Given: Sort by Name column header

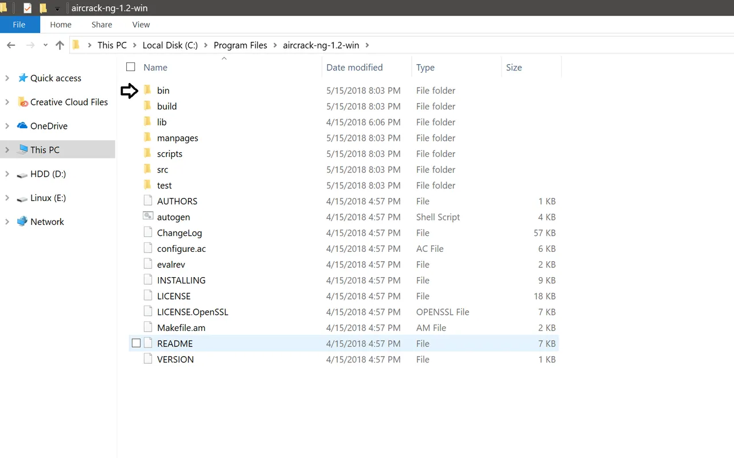Looking at the screenshot, I should [x=155, y=68].
